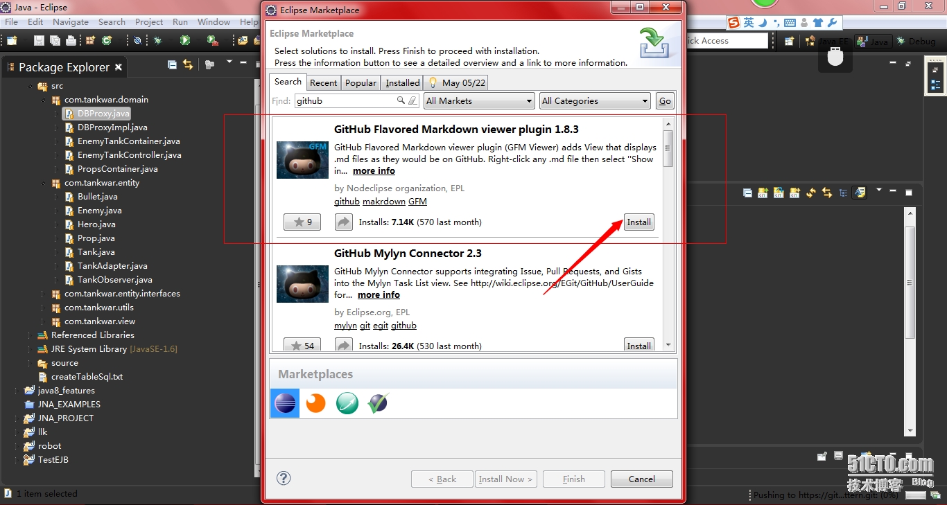Click the makrdown tag link
The width and height of the screenshot is (947, 505).
pos(384,202)
